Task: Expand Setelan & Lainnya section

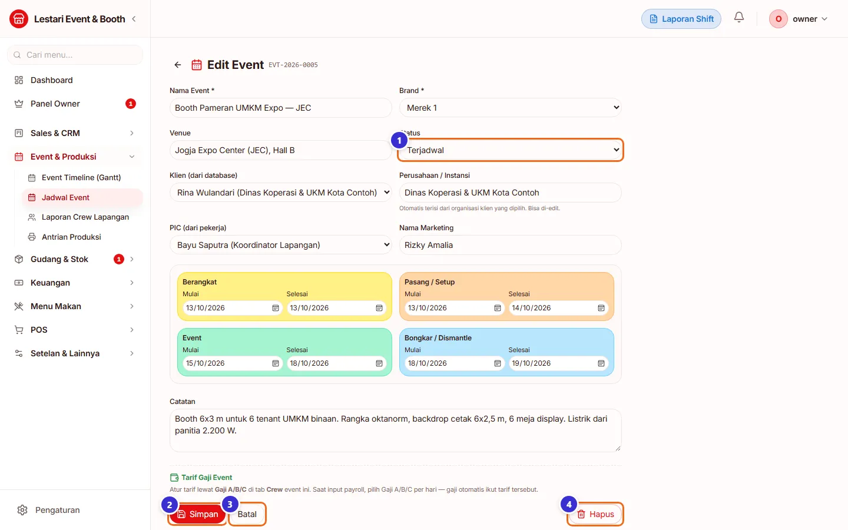Action: [x=75, y=353]
